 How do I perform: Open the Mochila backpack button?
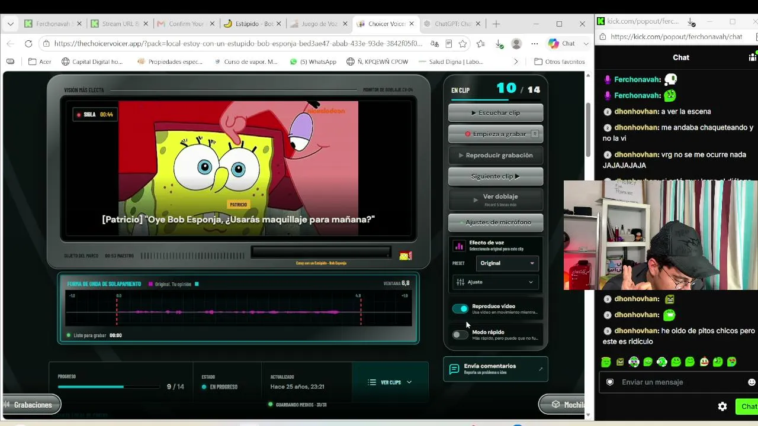pos(563,405)
